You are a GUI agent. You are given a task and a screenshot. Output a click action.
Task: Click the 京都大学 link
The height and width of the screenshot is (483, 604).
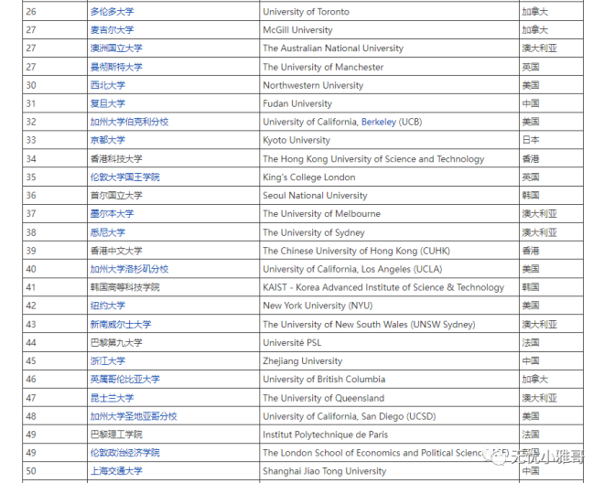click(107, 140)
